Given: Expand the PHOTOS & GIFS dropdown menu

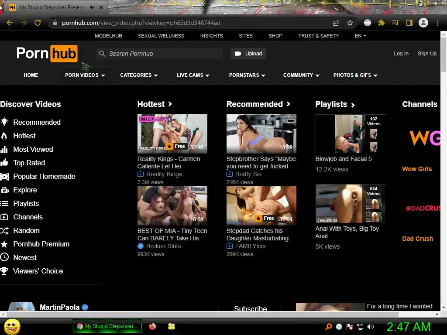Looking at the screenshot, I should (x=355, y=75).
